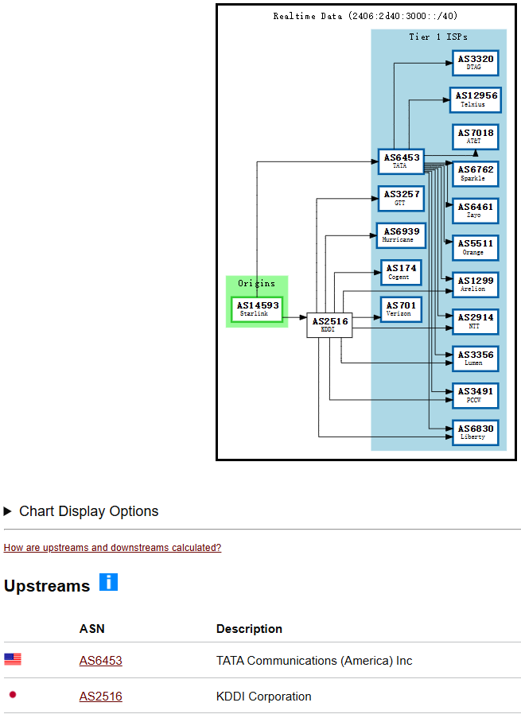
Task: Click the AS6830 Liberty node
Action: tap(476, 433)
